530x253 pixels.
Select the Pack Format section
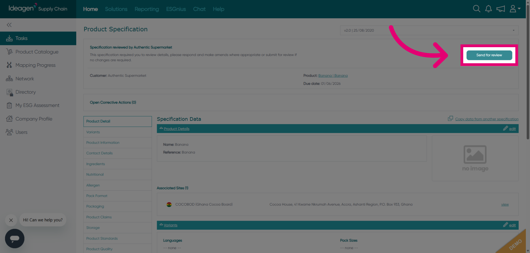(118, 196)
